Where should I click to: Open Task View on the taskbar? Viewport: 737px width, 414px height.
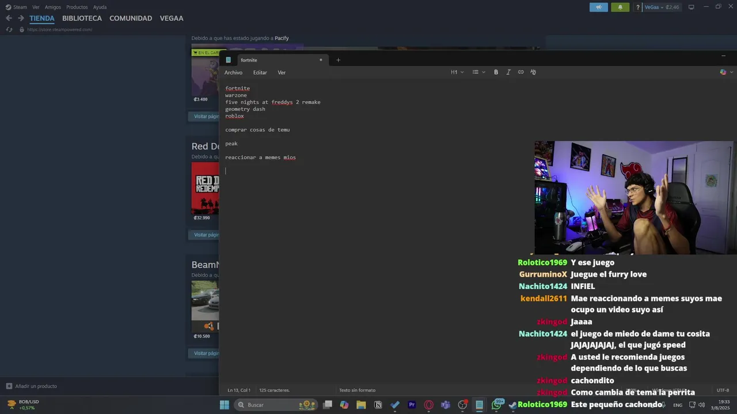327,405
